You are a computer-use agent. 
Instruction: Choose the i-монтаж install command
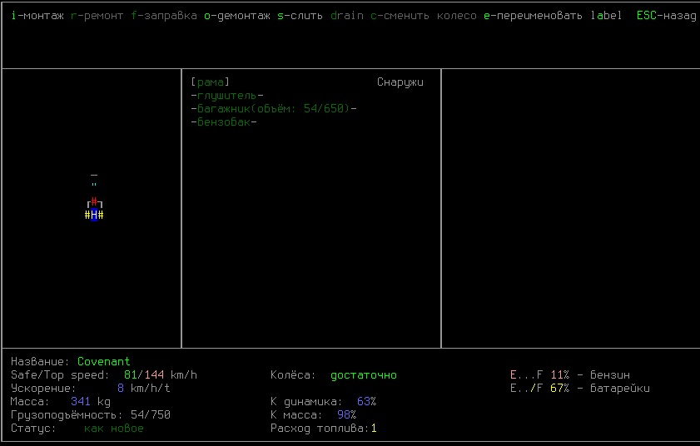pyautogui.click(x=37, y=16)
